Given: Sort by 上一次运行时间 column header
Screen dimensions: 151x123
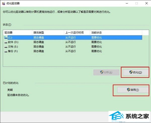Looking at the screenshot, I should pos(77,33).
